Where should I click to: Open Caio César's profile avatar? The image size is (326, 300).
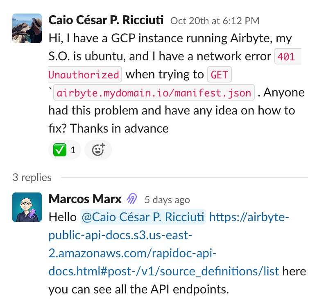pos(27,28)
